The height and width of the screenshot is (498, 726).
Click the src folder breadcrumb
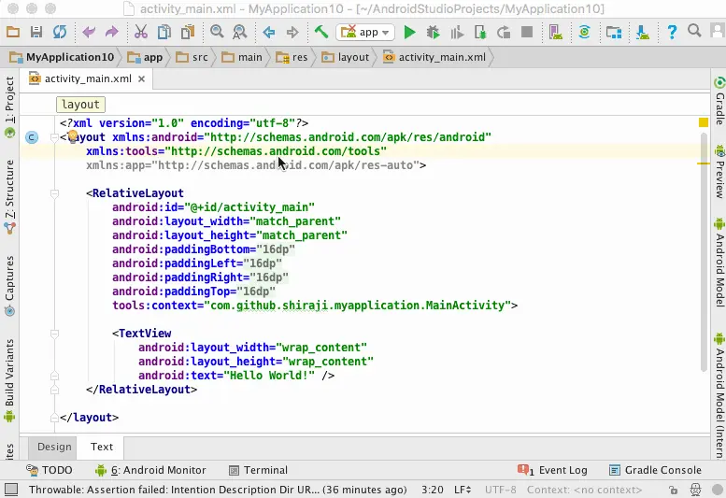click(192, 57)
